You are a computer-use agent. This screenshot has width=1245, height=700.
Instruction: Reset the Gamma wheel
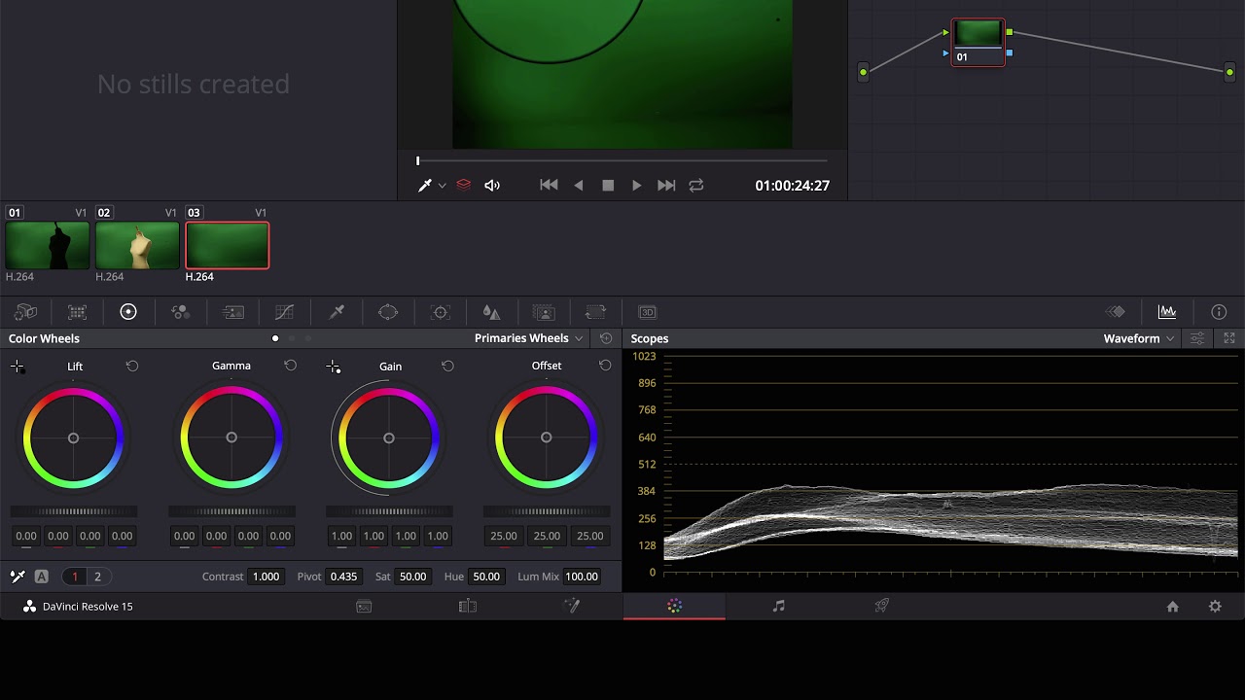(x=290, y=366)
